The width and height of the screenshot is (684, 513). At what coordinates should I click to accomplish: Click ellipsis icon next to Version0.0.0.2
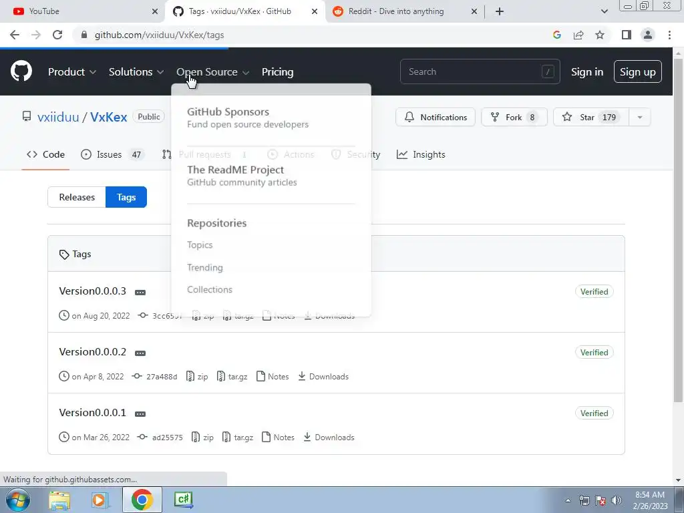[140, 353]
